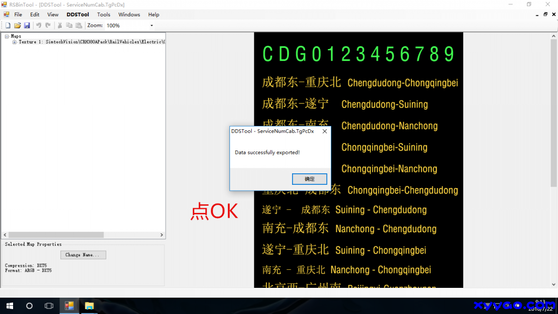This screenshot has width=558, height=314.
Task: Open Windows Start menu
Action: [10, 306]
